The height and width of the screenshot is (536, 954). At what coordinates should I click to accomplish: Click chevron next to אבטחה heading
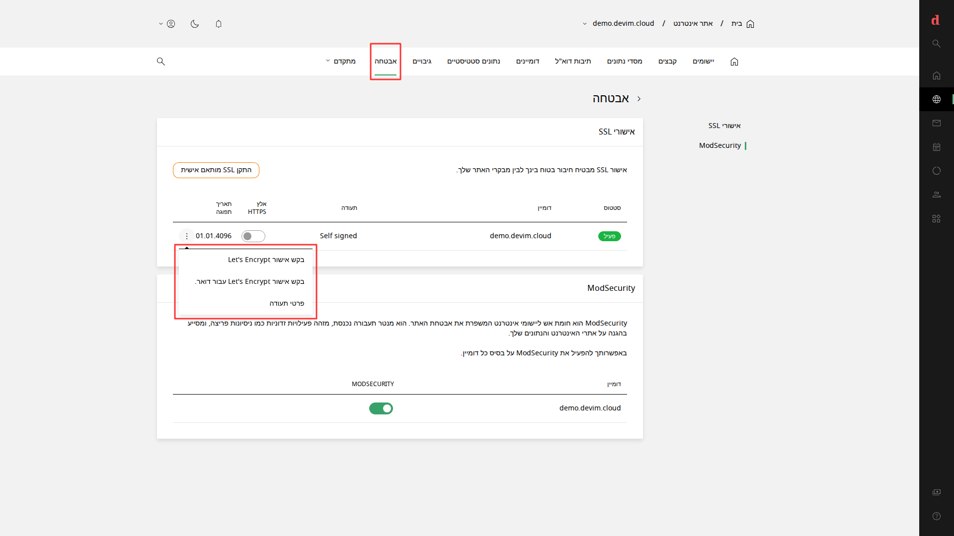pos(639,99)
